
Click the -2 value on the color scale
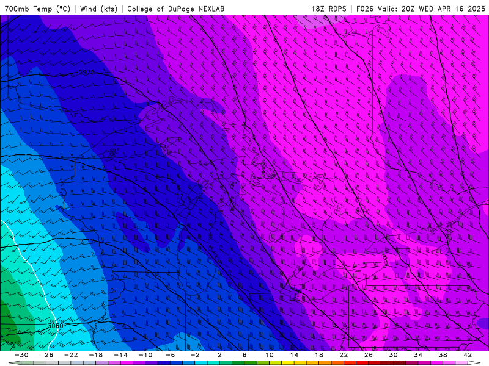[x=195, y=355]
